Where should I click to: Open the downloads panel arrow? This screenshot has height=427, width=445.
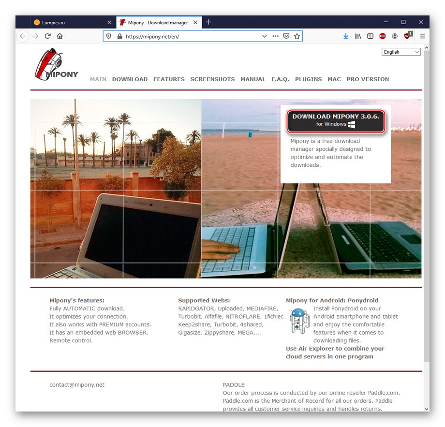pos(346,36)
